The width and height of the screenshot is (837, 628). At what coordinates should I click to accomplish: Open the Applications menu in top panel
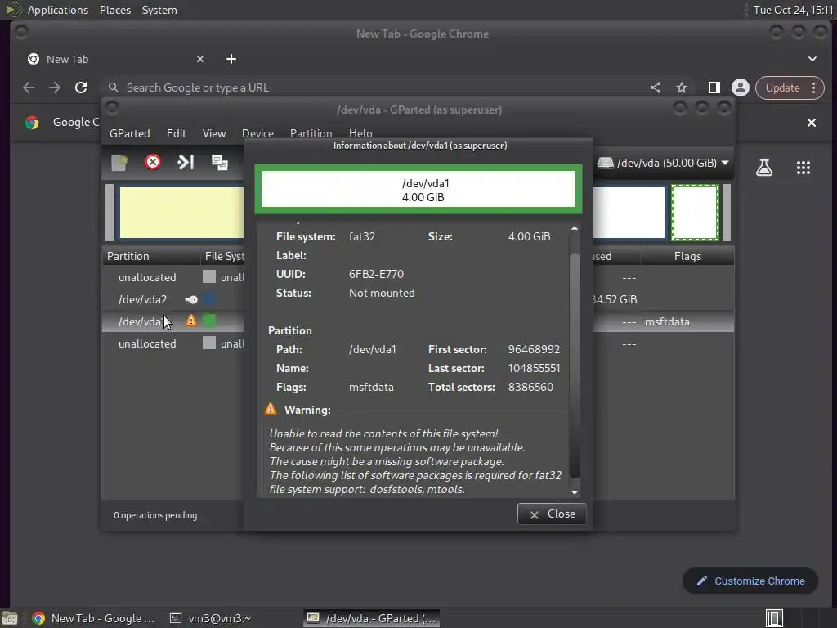58,10
